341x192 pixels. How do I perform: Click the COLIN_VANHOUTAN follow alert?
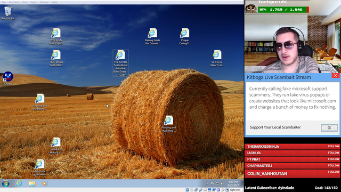point(292,173)
